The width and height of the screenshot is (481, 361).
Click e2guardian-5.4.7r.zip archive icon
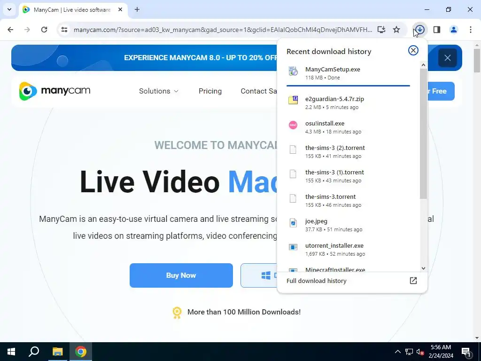(x=293, y=100)
